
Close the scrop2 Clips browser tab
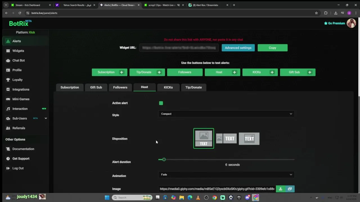183,5
